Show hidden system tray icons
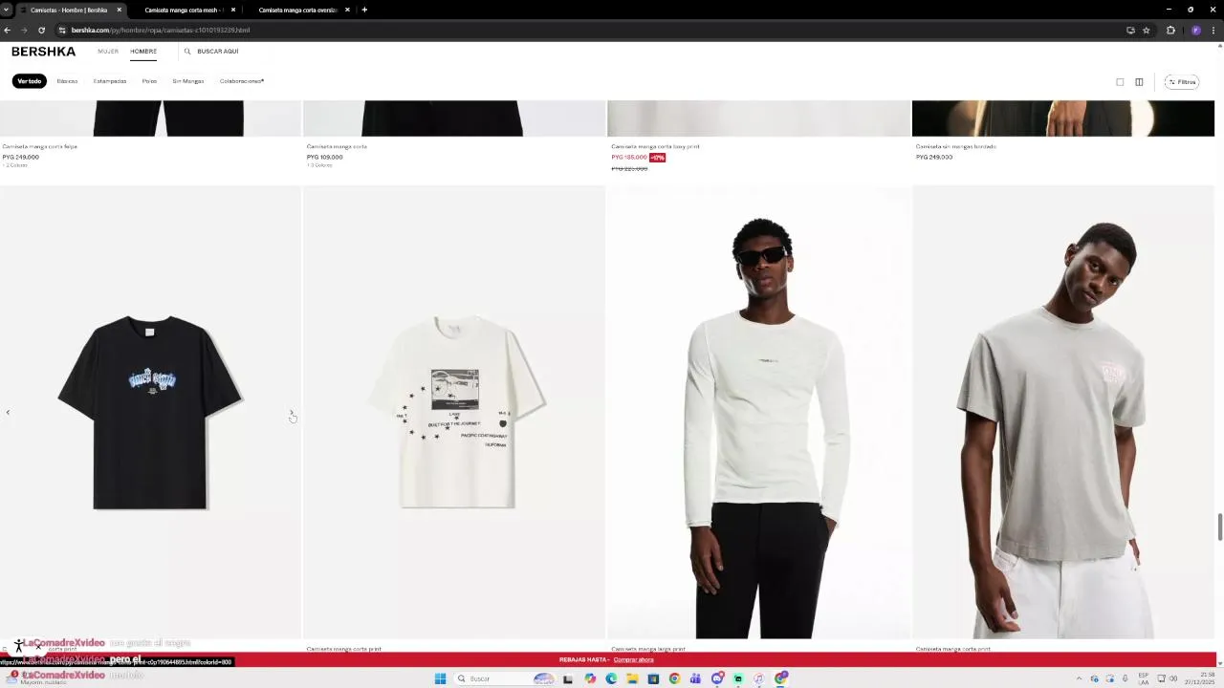Viewport: 1224px width, 688px height. [x=1080, y=678]
